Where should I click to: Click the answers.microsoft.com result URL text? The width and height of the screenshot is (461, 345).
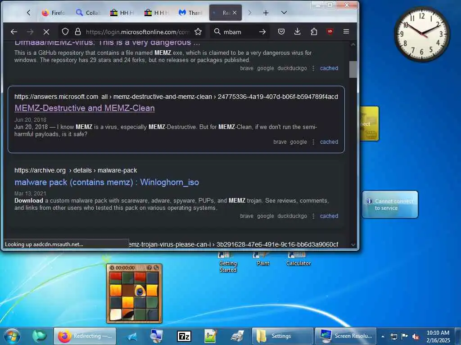[x=176, y=97]
